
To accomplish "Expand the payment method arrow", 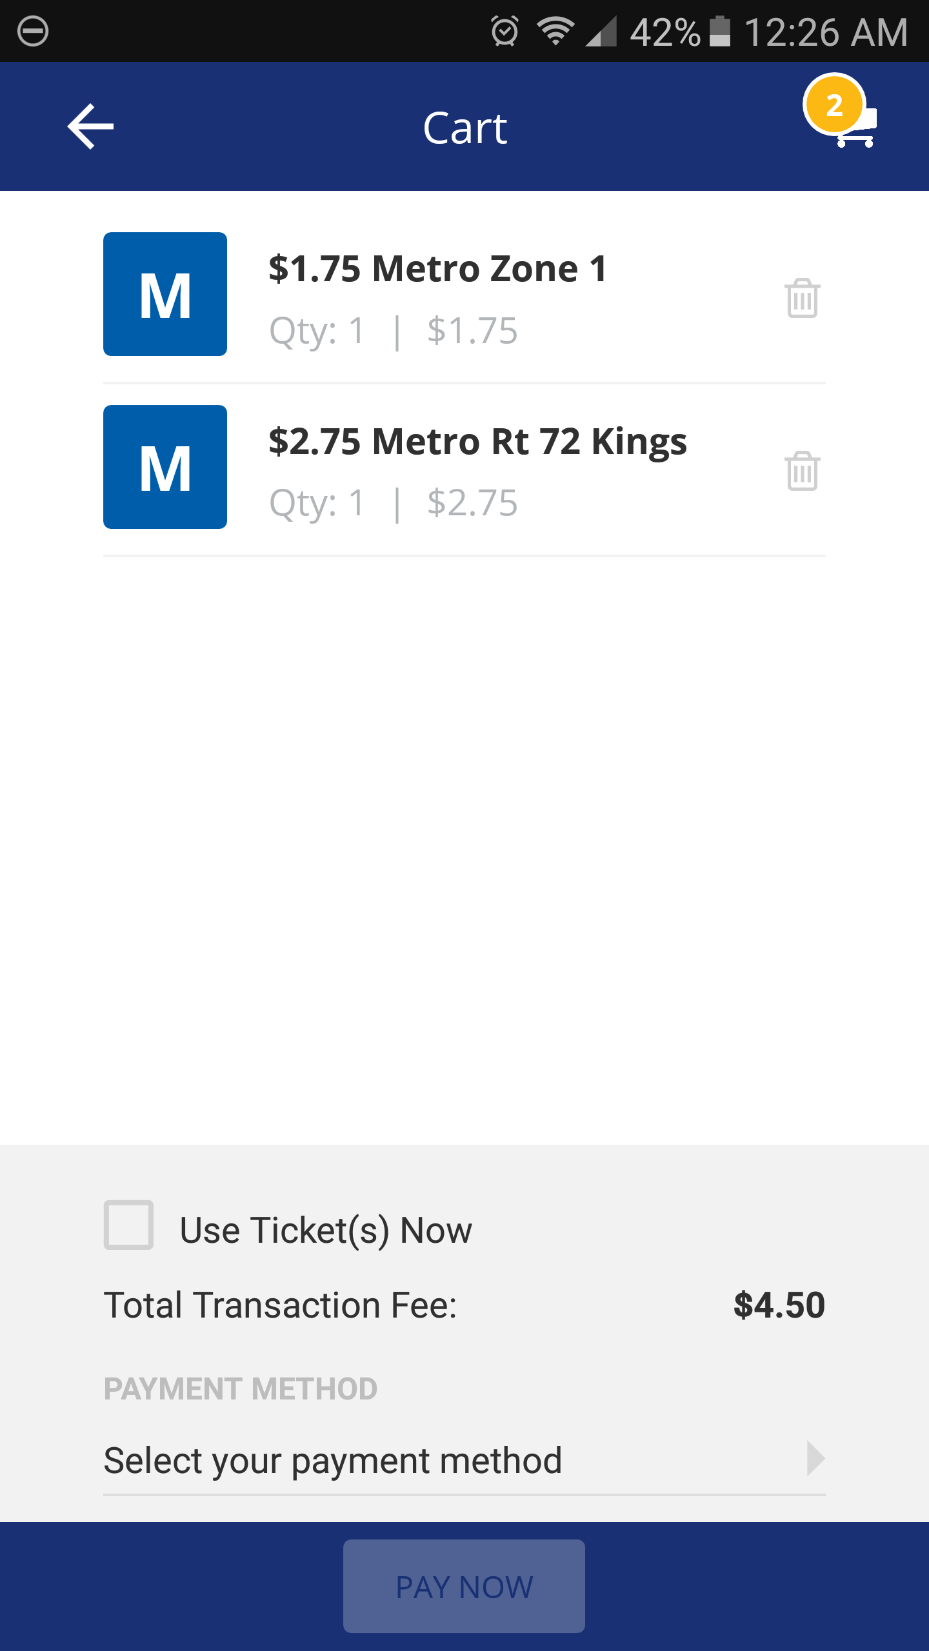I will point(815,1459).
